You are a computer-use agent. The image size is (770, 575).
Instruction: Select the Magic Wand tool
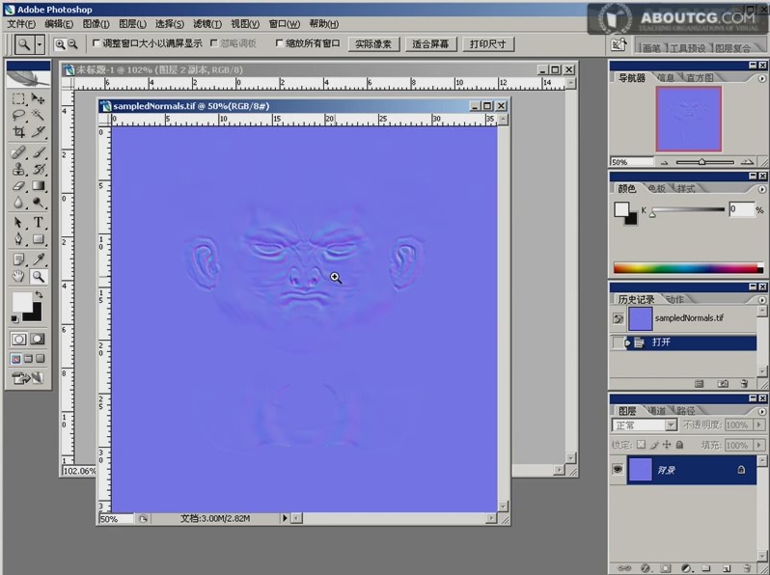pos(39,116)
